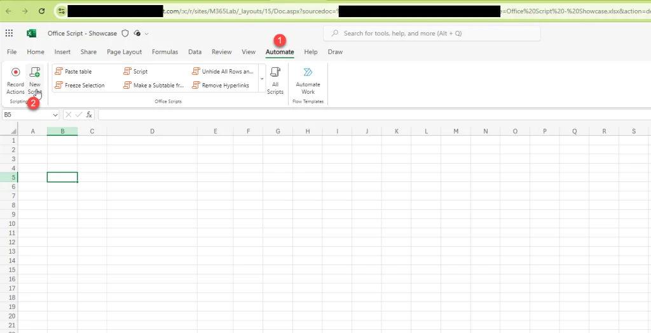Click Search for tools, help, and more

tap(432, 34)
